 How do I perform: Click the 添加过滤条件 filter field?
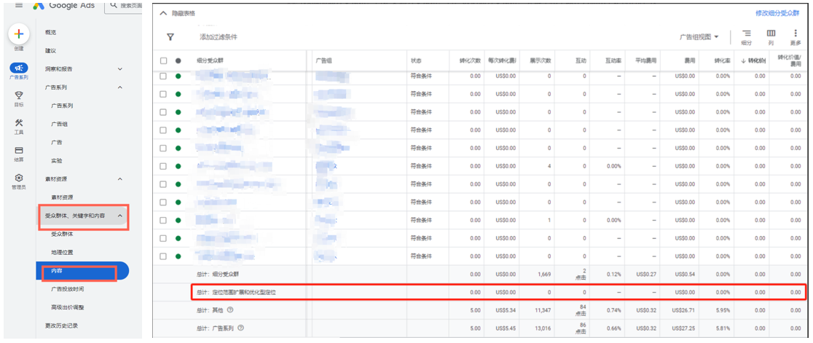[219, 37]
